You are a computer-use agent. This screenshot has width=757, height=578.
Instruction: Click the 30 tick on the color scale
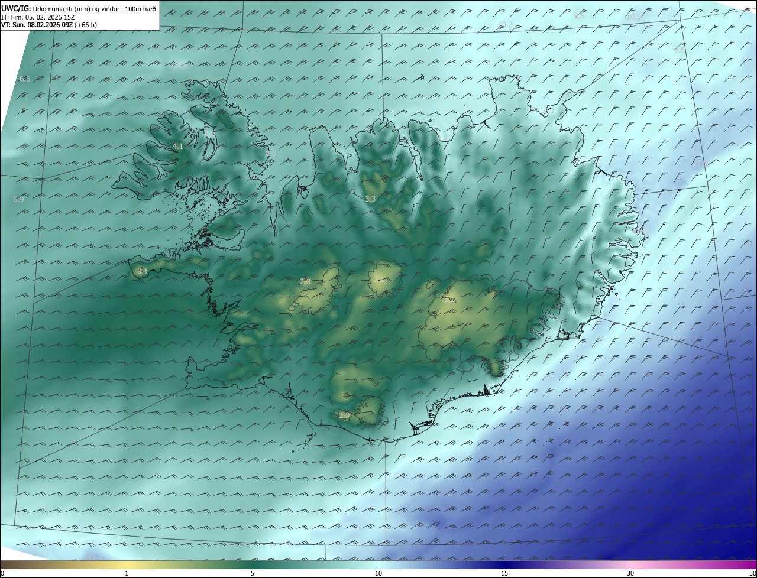click(630, 574)
